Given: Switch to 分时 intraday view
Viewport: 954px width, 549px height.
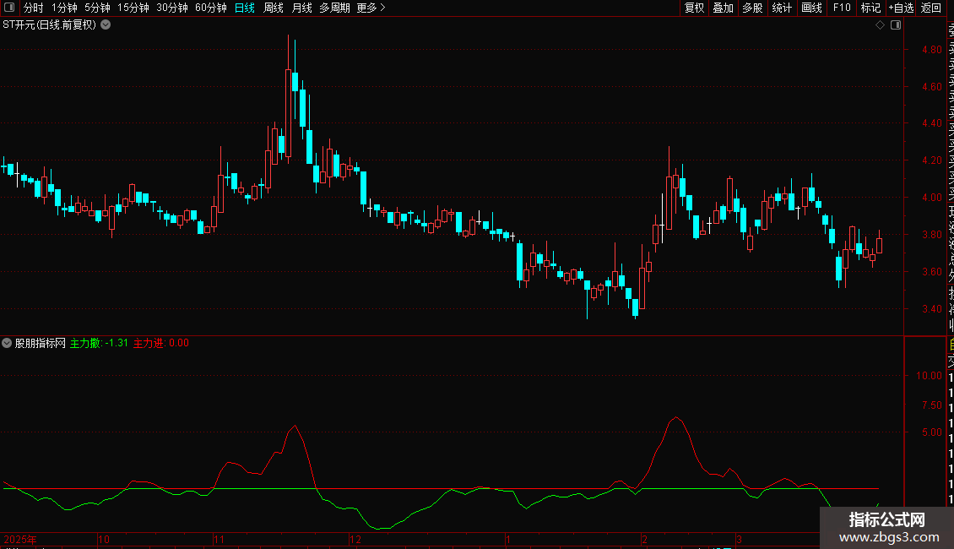Looking at the screenshot, I should 34,8.
